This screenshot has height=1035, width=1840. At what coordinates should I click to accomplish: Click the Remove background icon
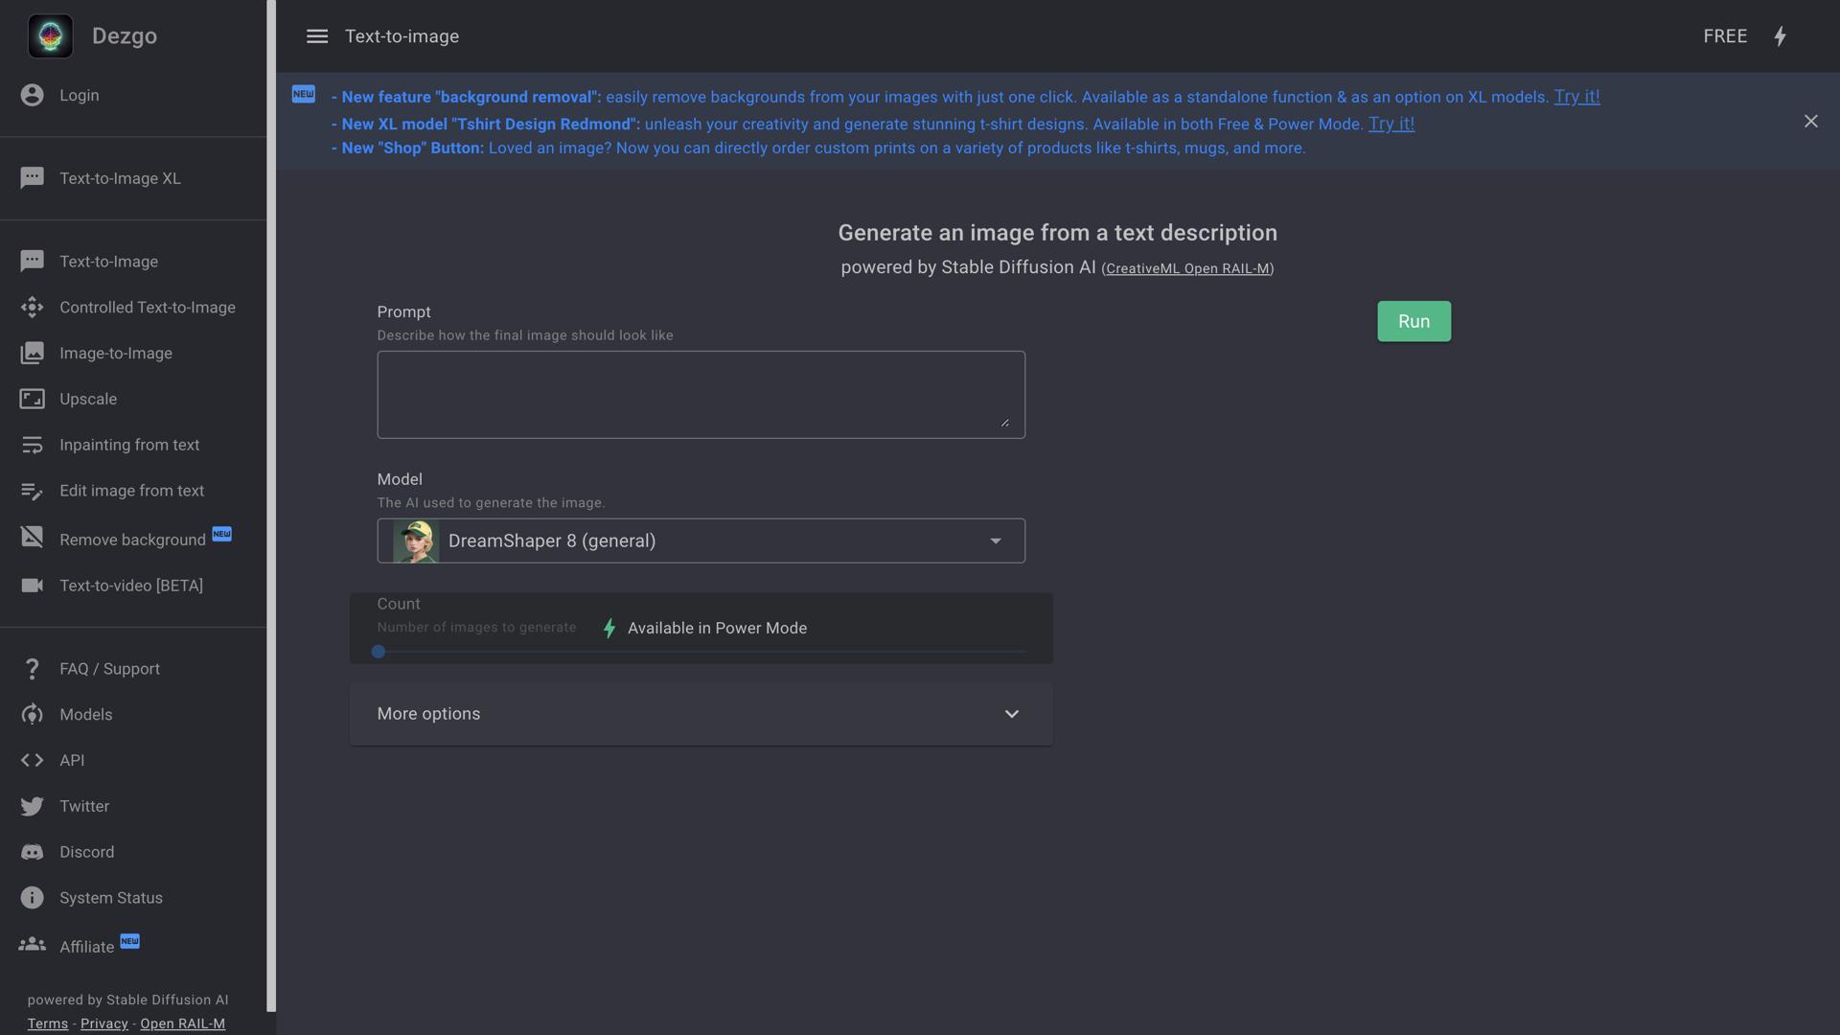click(x=32, y=538)
